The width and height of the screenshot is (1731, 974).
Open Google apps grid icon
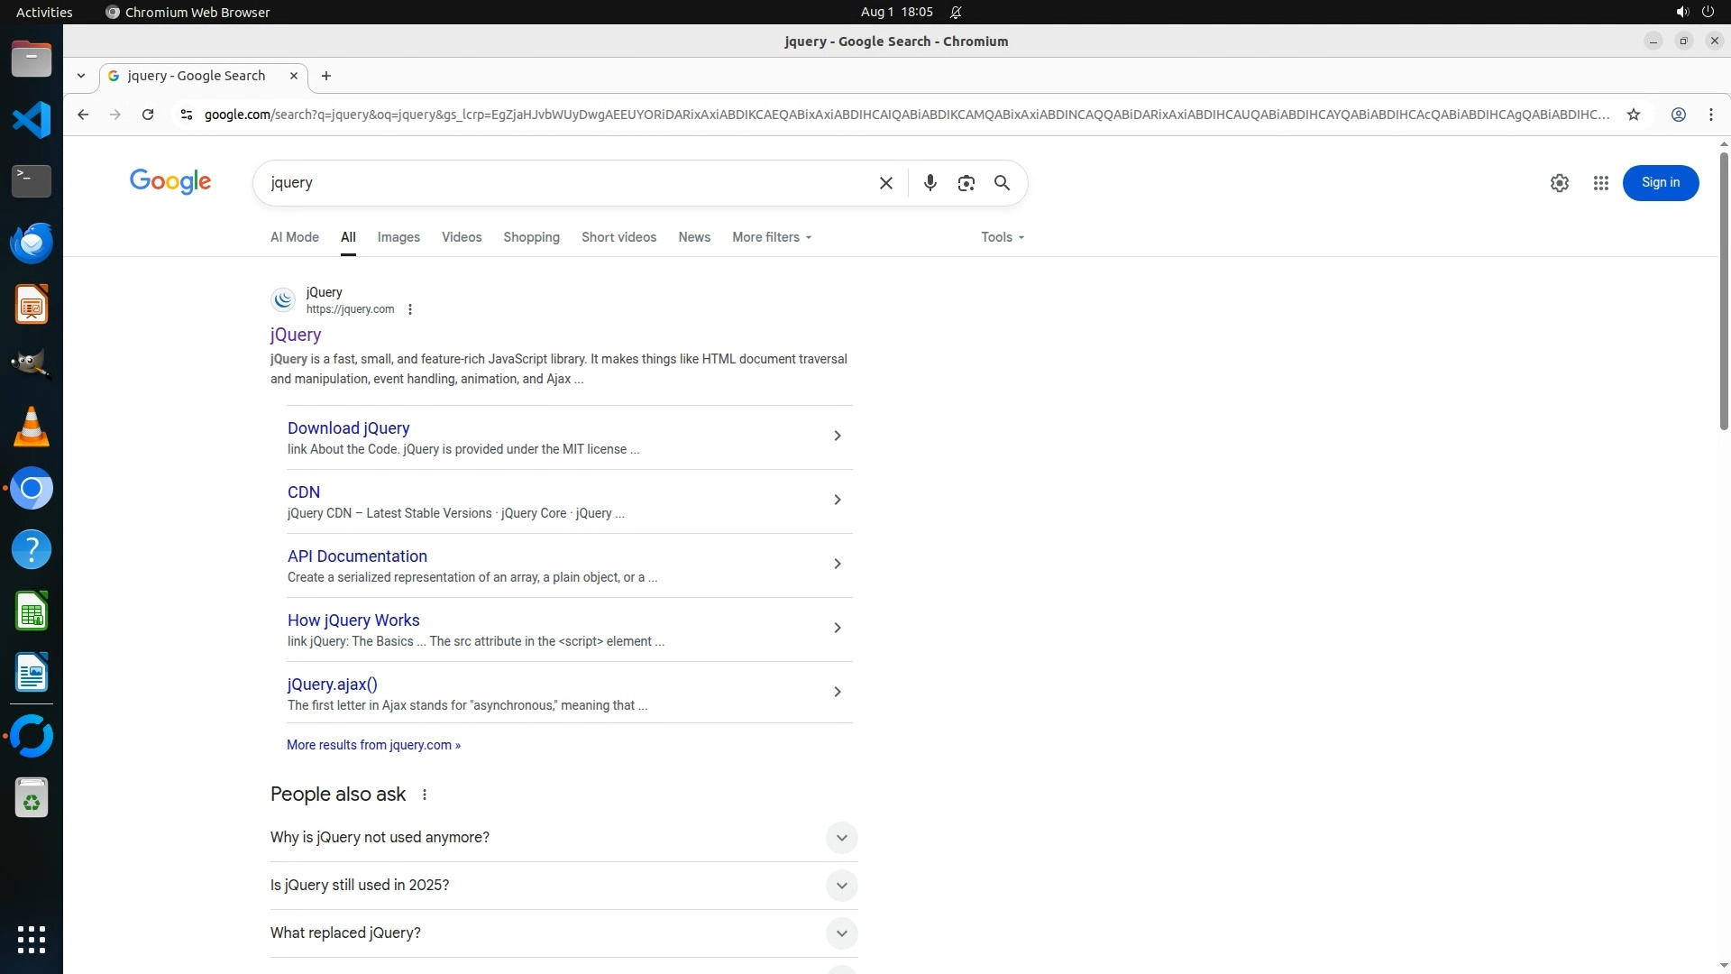point(1600,183)
